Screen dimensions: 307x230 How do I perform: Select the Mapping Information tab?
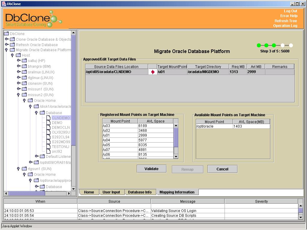point(177,192)
